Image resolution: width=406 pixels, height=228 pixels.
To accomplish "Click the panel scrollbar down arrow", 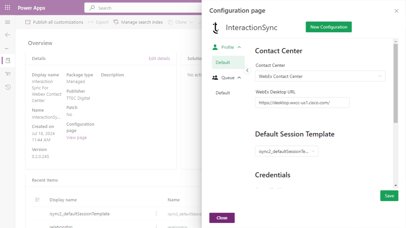I will click(x=396, y=185).
